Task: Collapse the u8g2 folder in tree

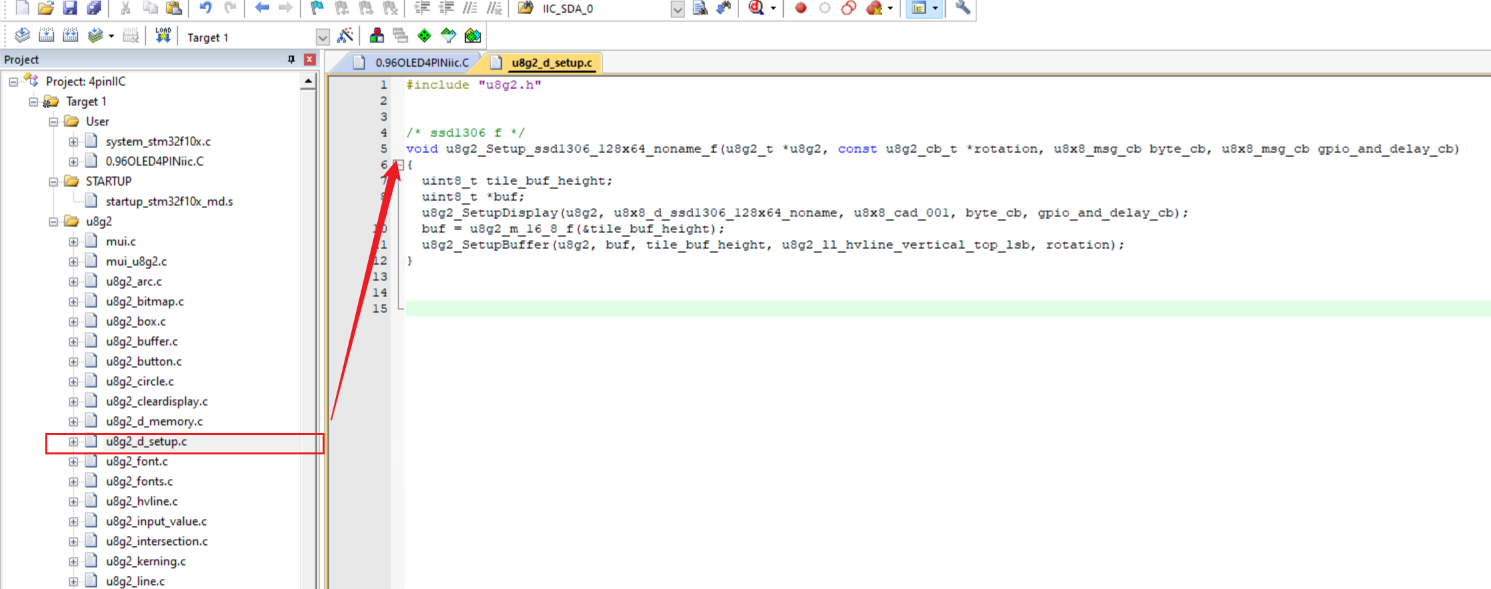Action: [x=53, y=222]
